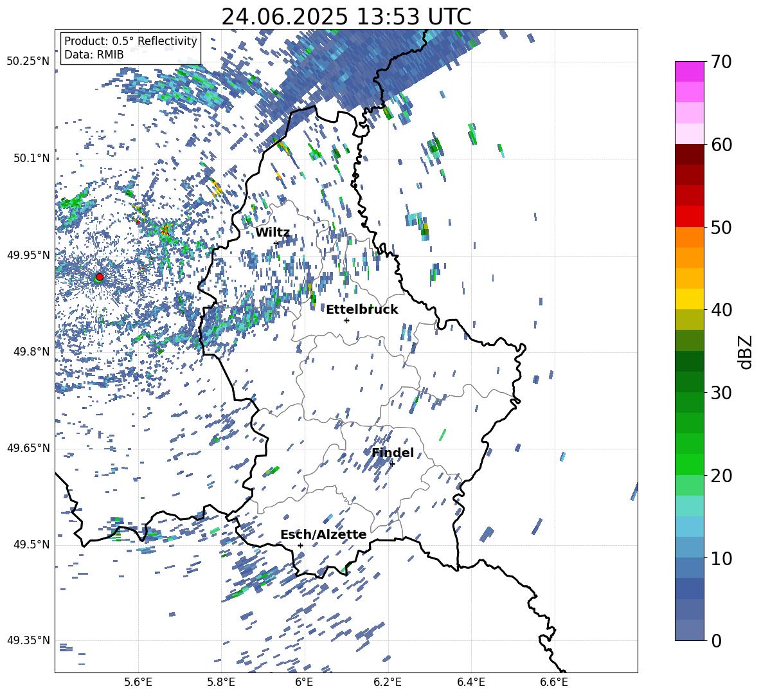The image size is (761, 695).
Task: Click the 6.6°E longitude label
Action: (554, 682)
